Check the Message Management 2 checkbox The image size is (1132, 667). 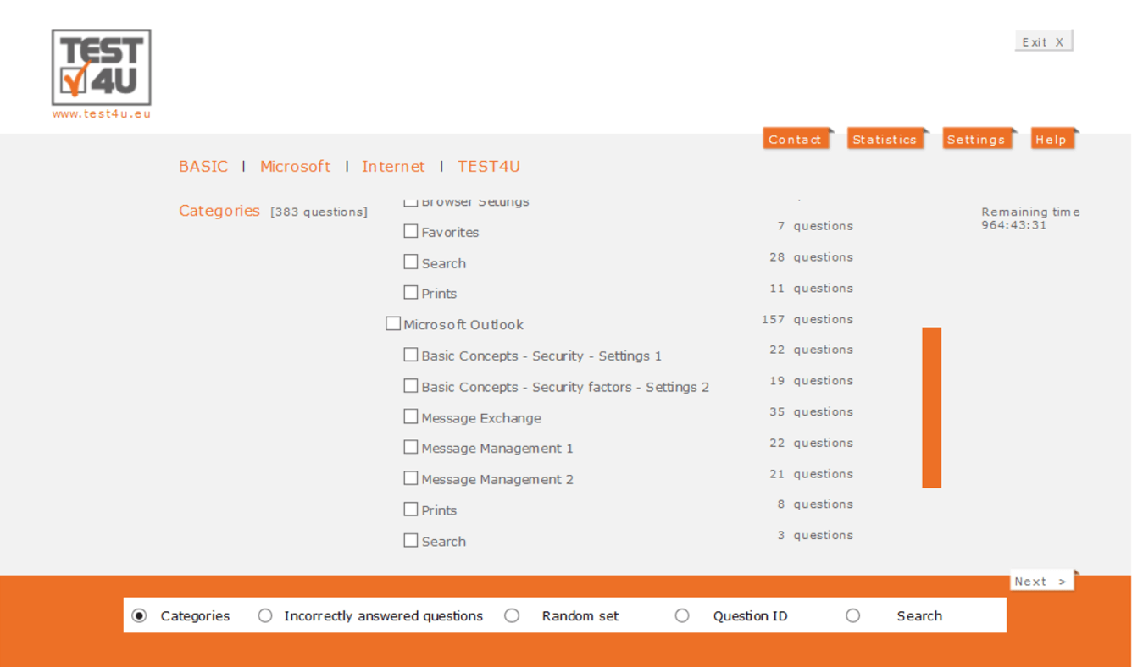[411, 478]
